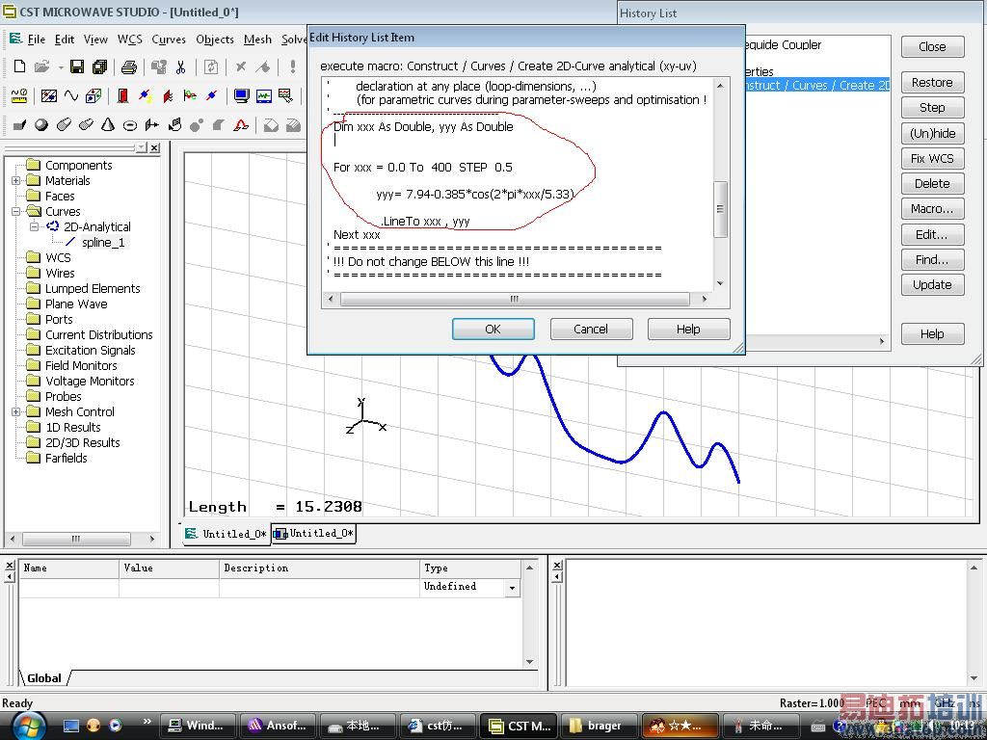Open the View menu
987x740 pixels.
95,39
